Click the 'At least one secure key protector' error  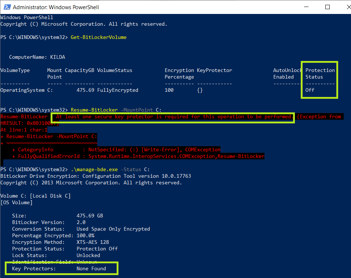click(174, 117)
